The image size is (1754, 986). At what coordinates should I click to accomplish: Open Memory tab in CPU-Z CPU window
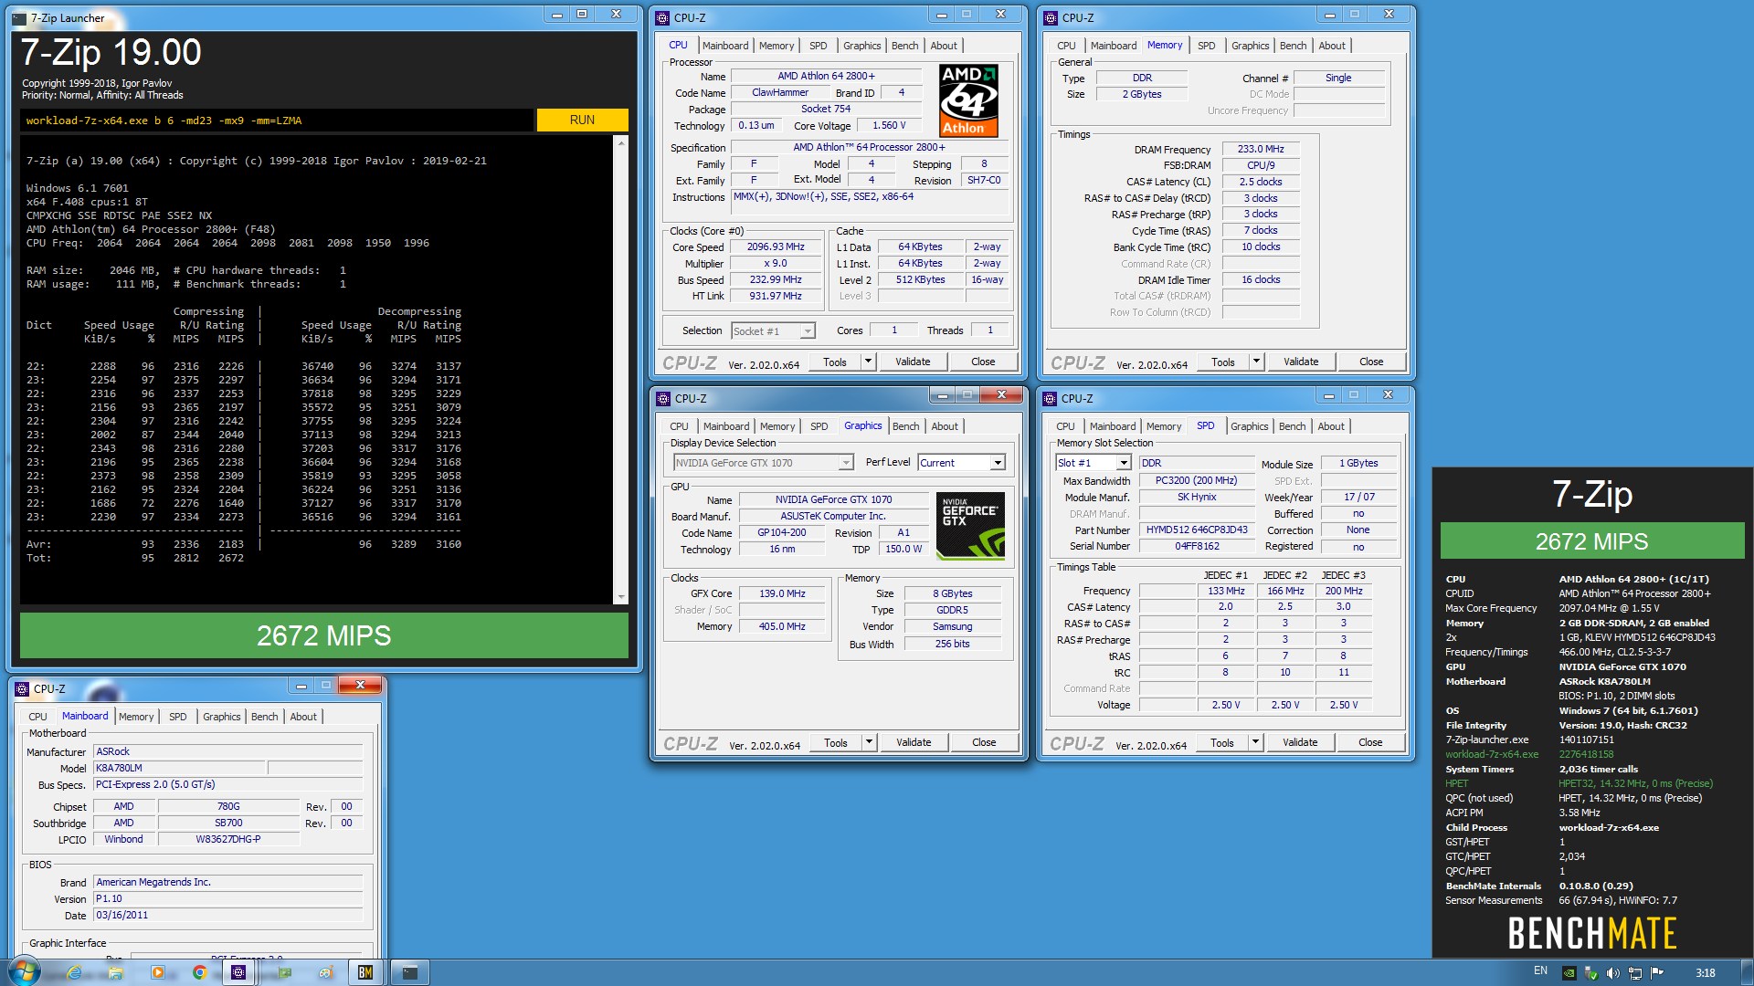tap(777, 46)
